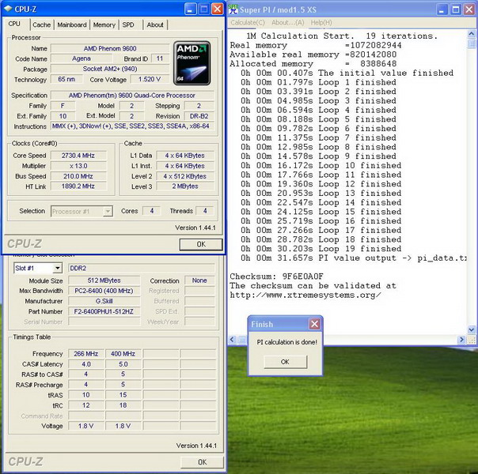Click the Super PI title bar icon
This screenshot has width=478, height=474.
[233, 9]
